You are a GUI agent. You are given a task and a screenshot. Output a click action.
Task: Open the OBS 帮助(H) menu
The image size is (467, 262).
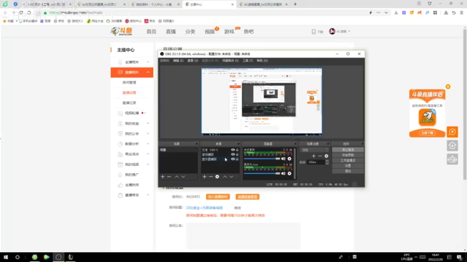(x=262, y=61)
